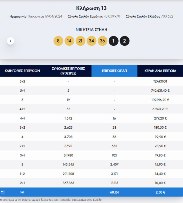Click the footnote about the 1+1 category
The width and height of the screenshot is (183, 203).
click(x=51, y=200)
